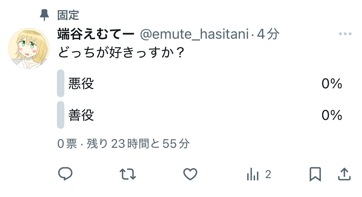This screenshot has width=362, height=197.
Task: Vote for the 善役 poll option
Action: (81, 115)
